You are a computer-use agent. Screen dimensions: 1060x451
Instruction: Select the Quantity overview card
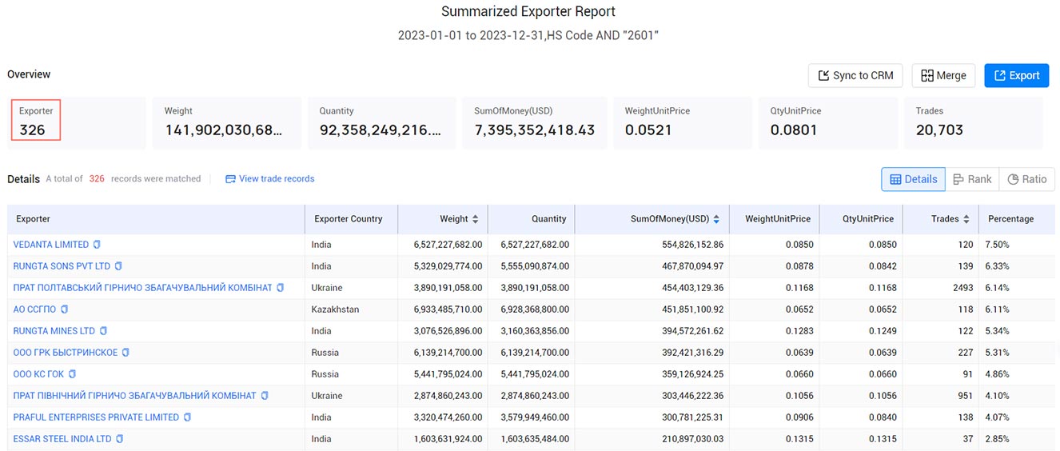tap(382, 123)
